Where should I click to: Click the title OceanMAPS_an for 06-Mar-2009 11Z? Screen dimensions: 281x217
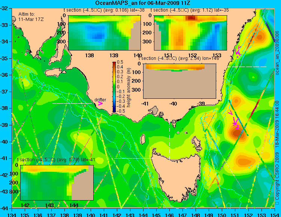click(x=142, y=3)
